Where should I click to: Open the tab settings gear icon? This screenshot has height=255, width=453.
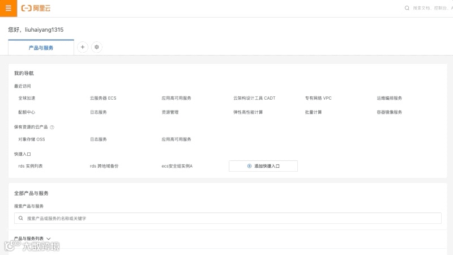point(97,47)
